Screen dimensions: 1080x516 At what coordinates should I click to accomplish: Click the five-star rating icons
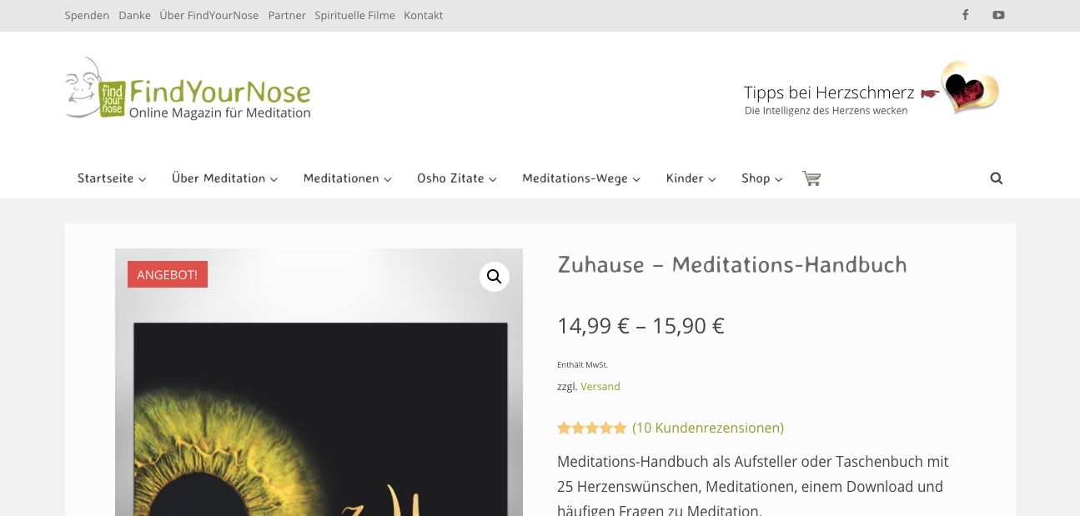[x=591, y=428]
